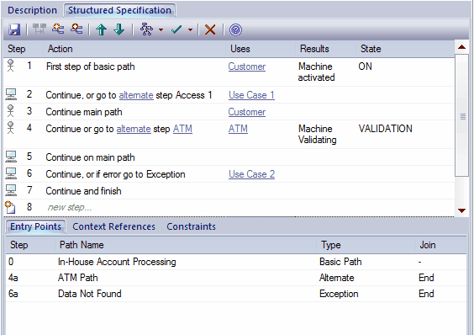474x335 pixels.
Task: Click the Save floppy disk icon
Action: pyautogui.click(x=14, y=29)
